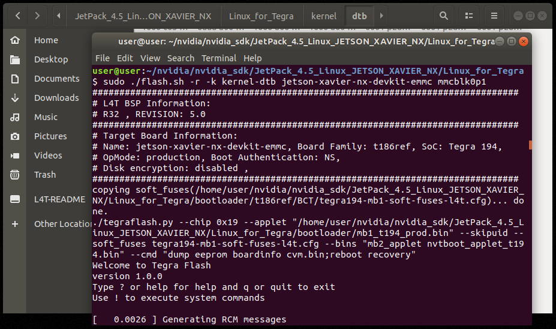Toggle the list view icon
This screenshot has height=329, width=556.
click(x=469, y=16)
